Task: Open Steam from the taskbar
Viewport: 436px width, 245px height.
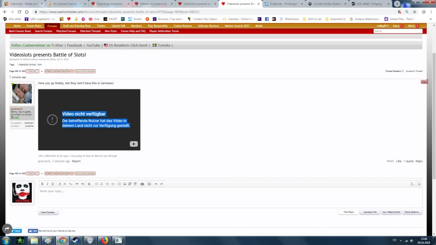Action: (75, 240)
